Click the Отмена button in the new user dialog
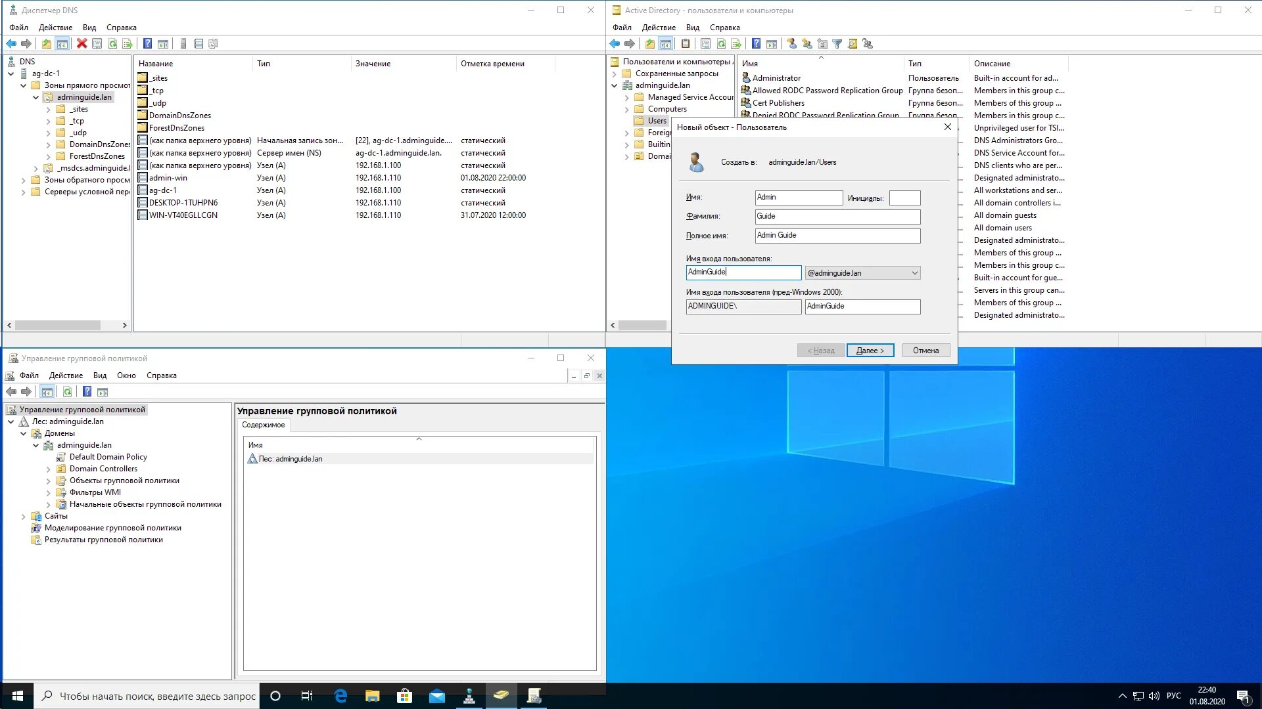Viewport: 1262px width, 709px height. (x=925, y=351)
